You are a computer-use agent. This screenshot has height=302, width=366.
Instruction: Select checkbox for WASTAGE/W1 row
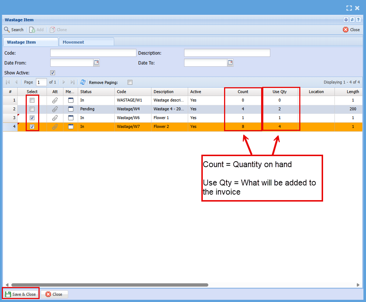[x=32, y=100]
